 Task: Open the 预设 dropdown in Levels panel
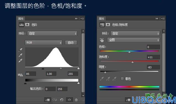(x=52, y=34)
